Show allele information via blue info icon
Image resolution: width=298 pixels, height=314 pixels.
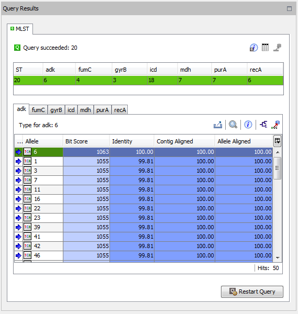tap(248, 125)
